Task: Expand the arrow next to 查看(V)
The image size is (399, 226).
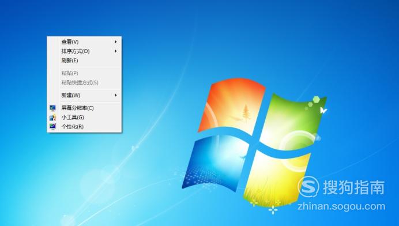Action: click(x=116, y=42)
